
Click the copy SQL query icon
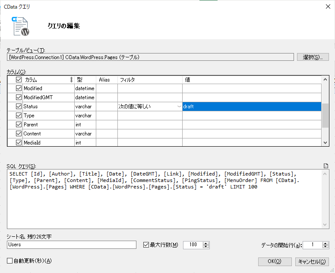(x=326, y=166)
